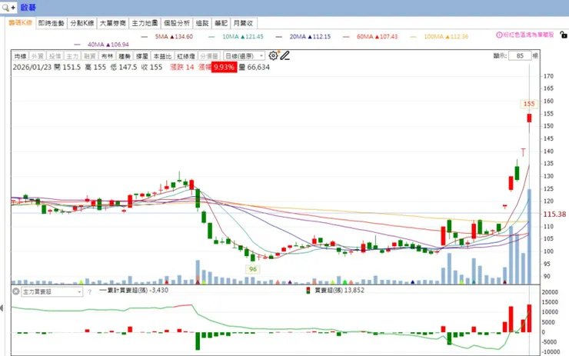Click the 累計買賣超(張) -3,430 legend
This screenshot has height=356, width=569.
(x=134, y=290)
